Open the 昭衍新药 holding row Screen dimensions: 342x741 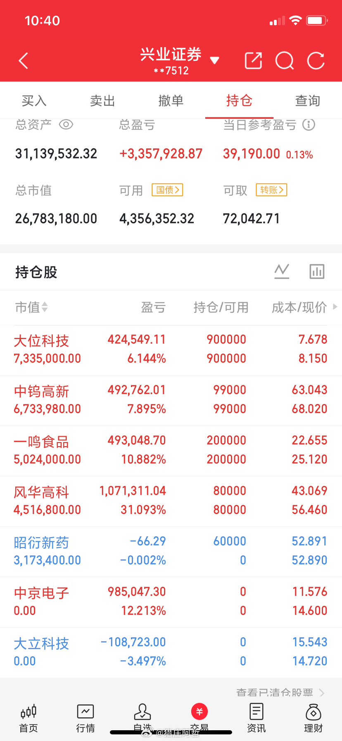[x=171, y=552]
